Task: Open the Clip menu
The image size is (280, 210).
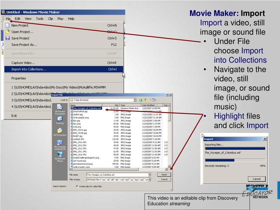Action: (50, 19)
